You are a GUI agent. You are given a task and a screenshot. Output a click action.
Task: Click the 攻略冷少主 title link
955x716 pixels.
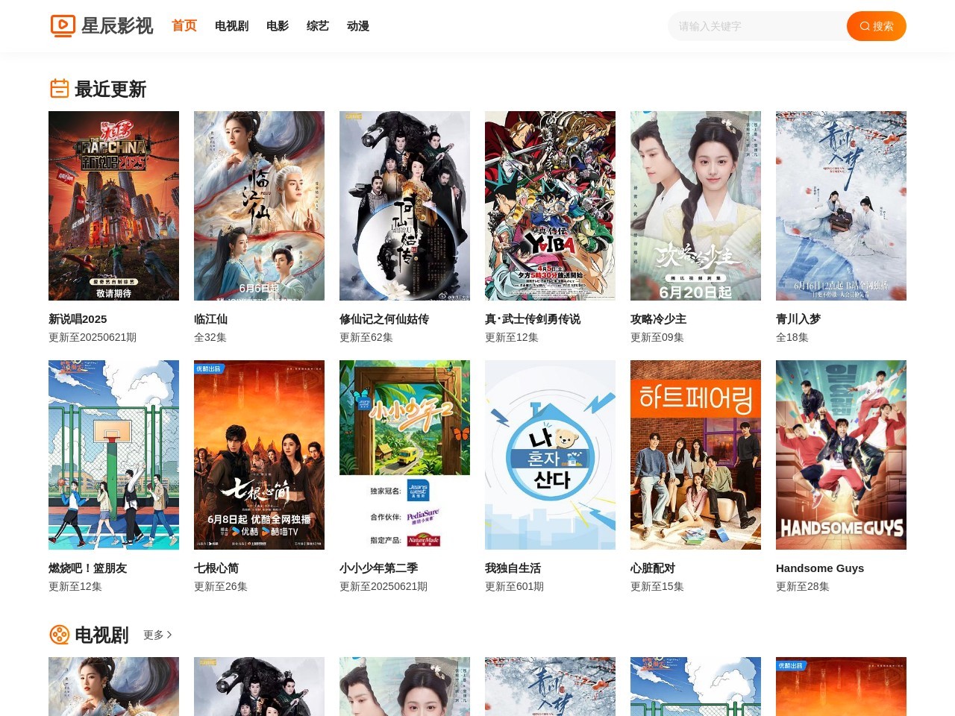pos(658,318)
